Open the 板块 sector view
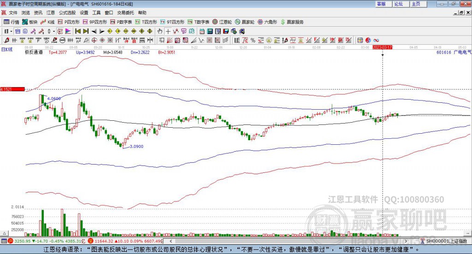The height and width of the screenshot is (254, 472). [x=30, y=22]
